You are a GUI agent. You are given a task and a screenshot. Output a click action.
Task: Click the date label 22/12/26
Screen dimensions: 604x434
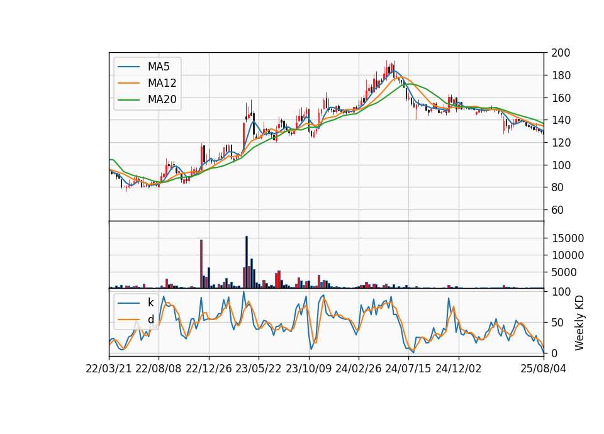209,369
